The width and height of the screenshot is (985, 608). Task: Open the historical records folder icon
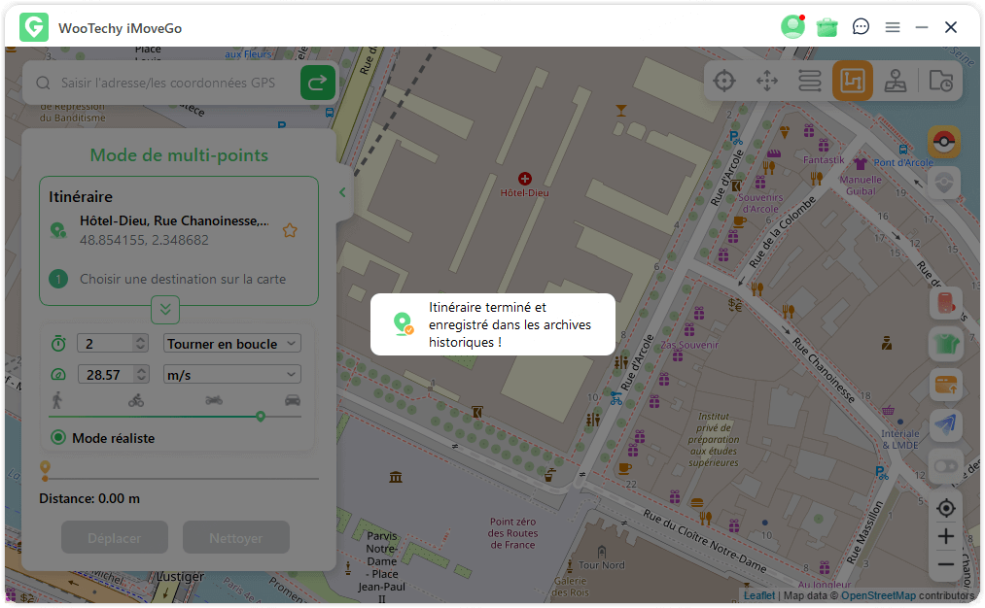point(940,82)
